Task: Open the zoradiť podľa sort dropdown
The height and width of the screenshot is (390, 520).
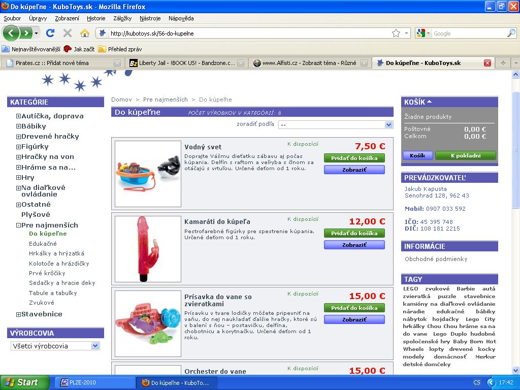Action: (x=388, y=124)
